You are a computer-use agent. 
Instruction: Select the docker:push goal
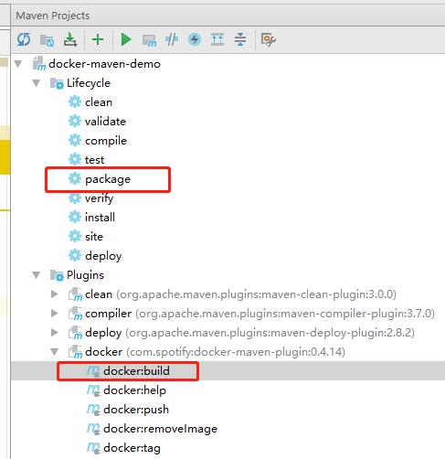[x=136, y=410]
